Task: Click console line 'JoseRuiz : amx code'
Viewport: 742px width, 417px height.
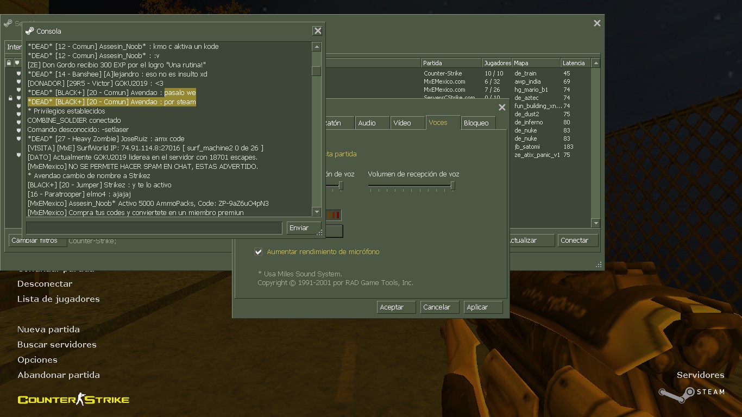Action: click(x=106, y=139)
